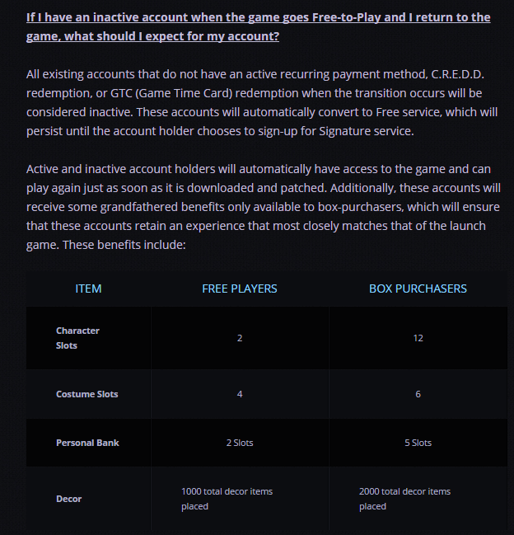This screenshot has width=514, height=535.
Task: Select the ITEM column header
Action: tap(88, 289)
